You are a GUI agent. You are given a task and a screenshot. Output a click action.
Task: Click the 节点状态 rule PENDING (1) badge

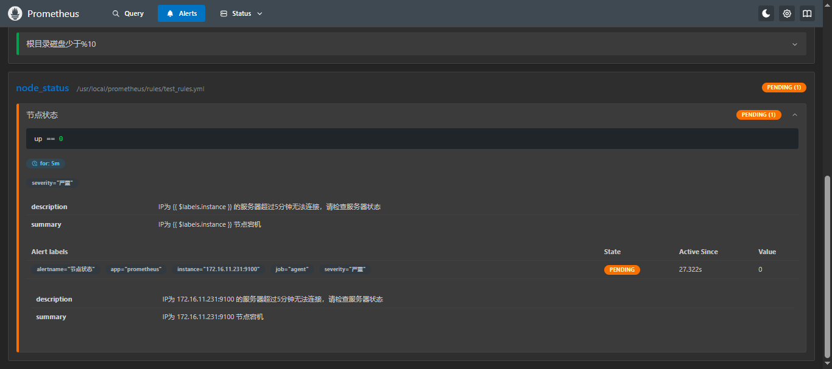point(758,115)
